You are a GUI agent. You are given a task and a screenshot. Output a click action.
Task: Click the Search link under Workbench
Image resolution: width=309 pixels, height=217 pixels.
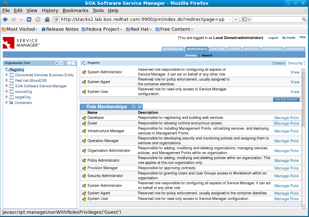[x=207, y=55]
